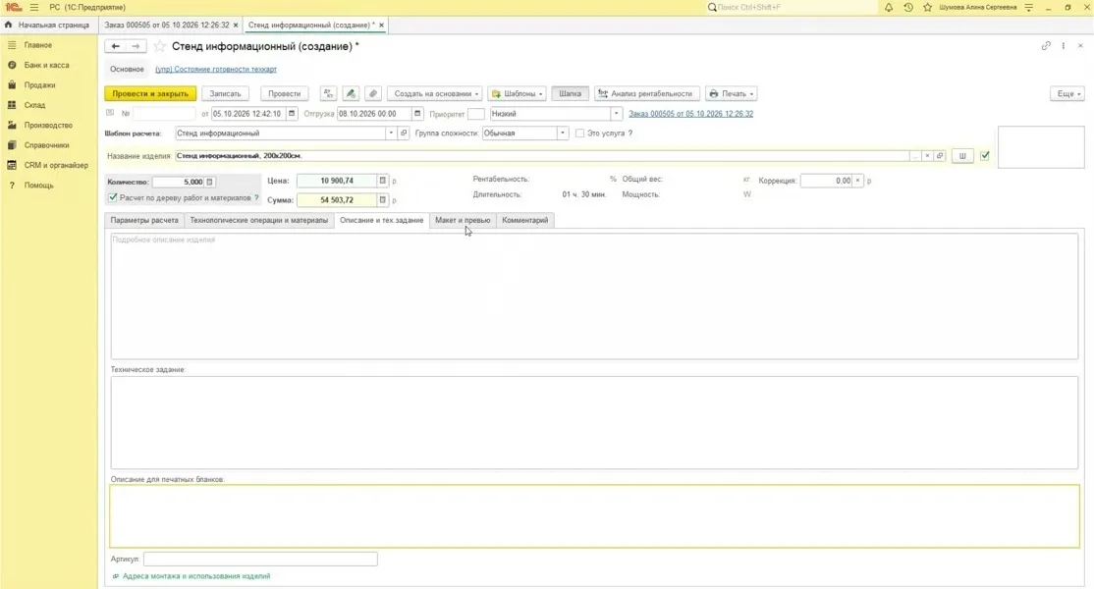Expand the Шаблон расчета dropdown
This screenshot has width=1094, height=589.
391,134
